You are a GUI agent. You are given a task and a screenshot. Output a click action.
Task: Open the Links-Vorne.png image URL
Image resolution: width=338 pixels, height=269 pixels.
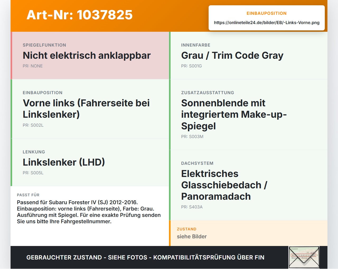[267, 22]
